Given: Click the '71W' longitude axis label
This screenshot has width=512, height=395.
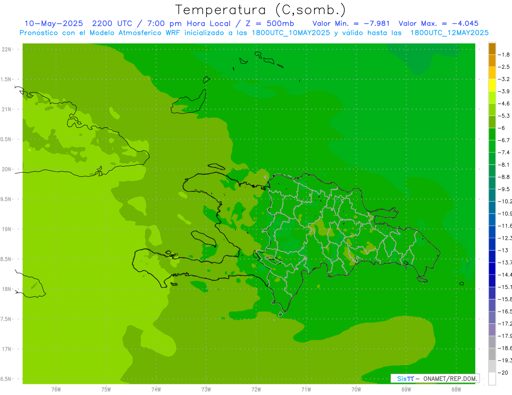Looking at the screenshot, I should click(306, 389).
